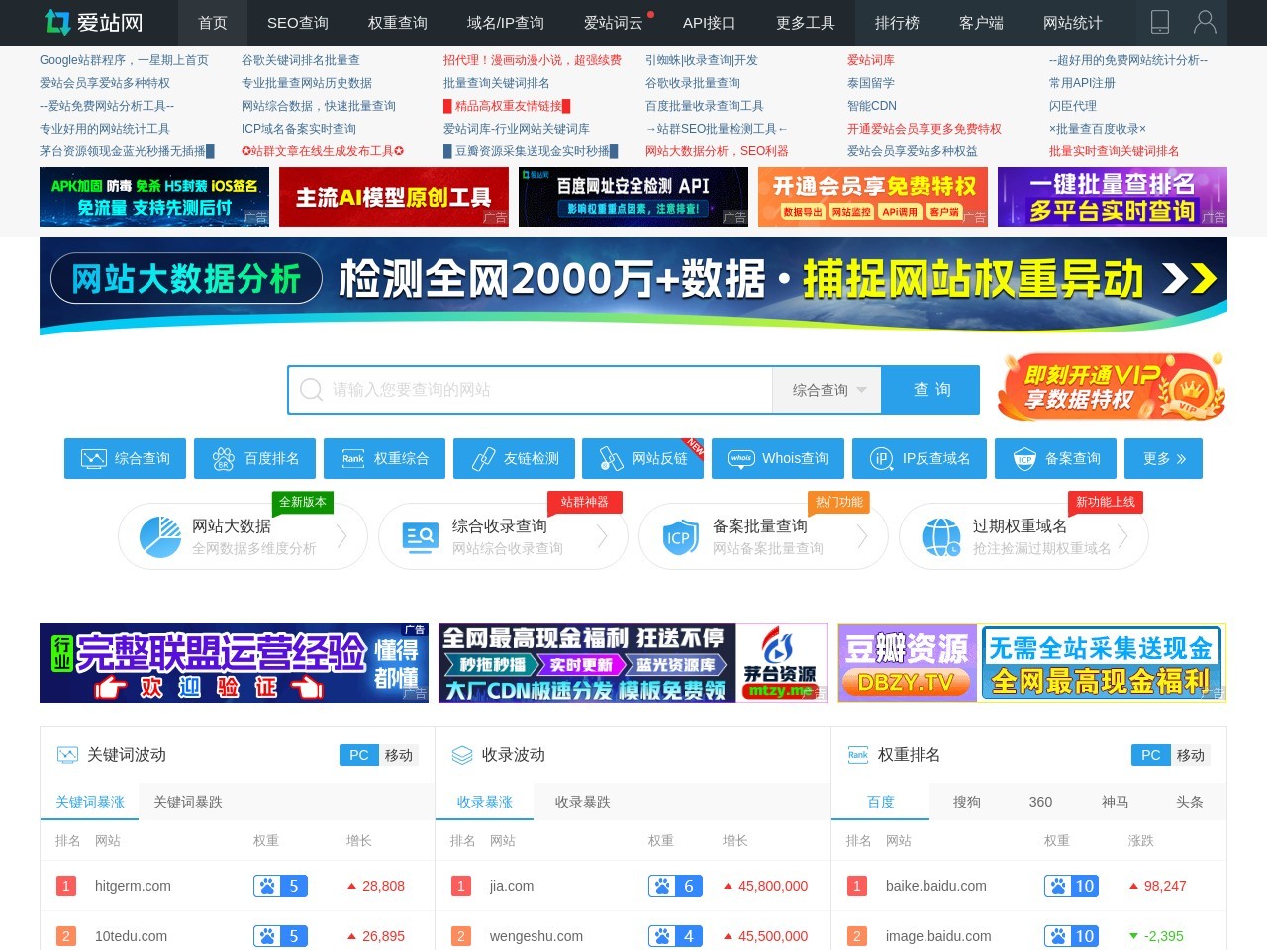Expand the 过期权重域名 card arrow

[1123, 536]
